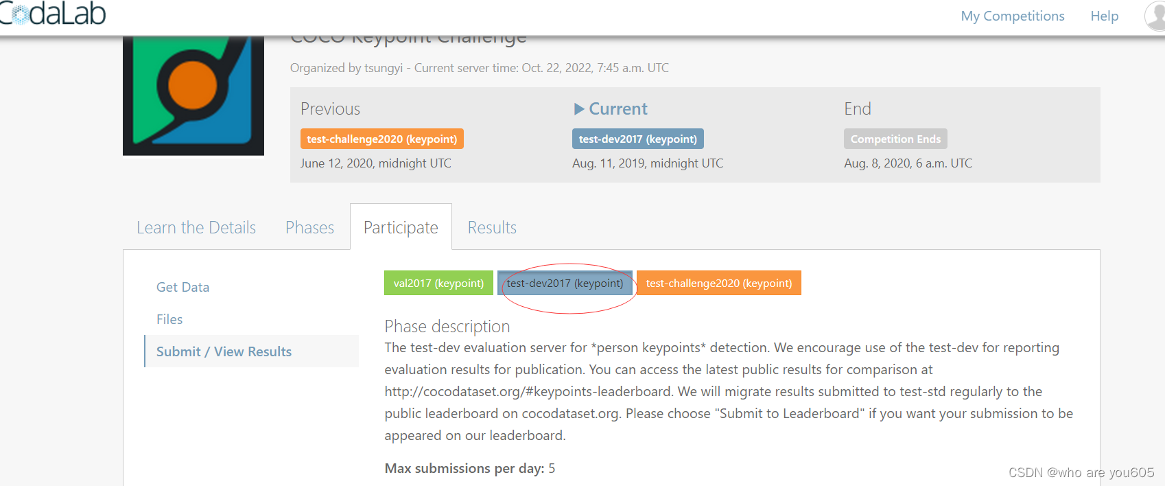Open the Results tab
The height and width of the screenshot is (486, 1165).
tap(492, 227)
